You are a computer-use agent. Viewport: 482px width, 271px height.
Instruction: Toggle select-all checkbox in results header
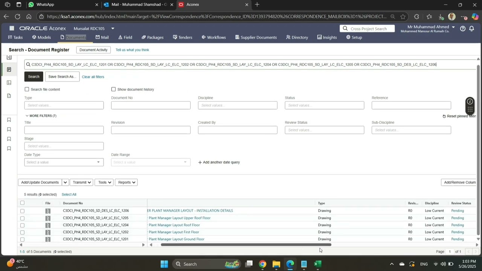(22, 203)
